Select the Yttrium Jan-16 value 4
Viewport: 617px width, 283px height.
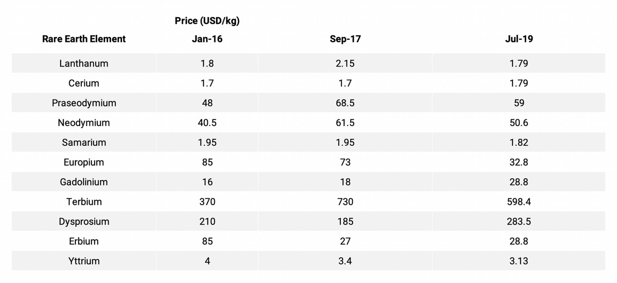coord(207,261)
